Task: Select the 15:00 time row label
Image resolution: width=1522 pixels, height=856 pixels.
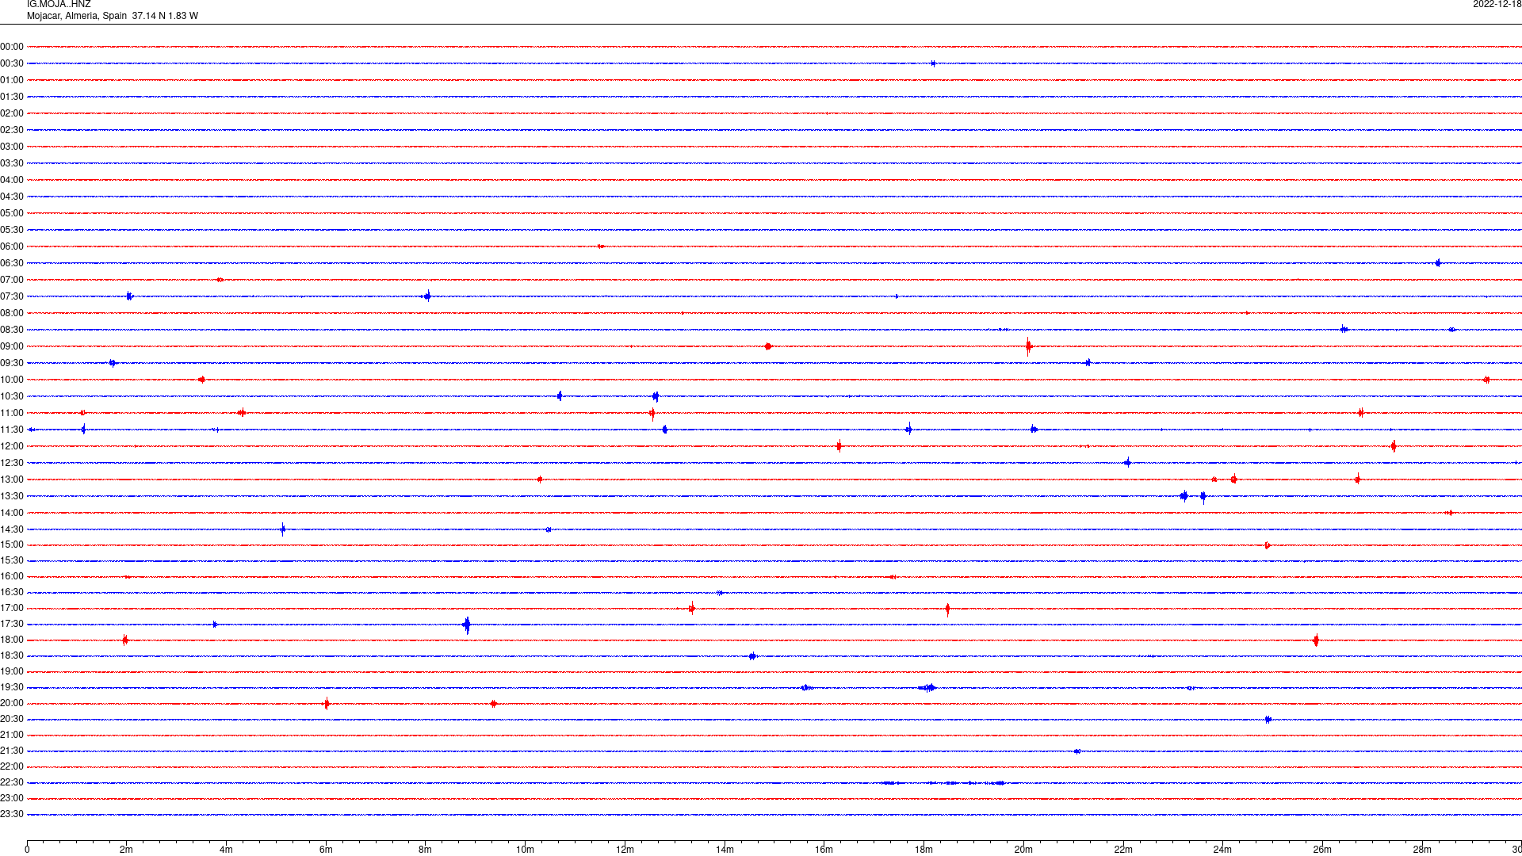Action: pyautogui.click(x=12, y=545)
